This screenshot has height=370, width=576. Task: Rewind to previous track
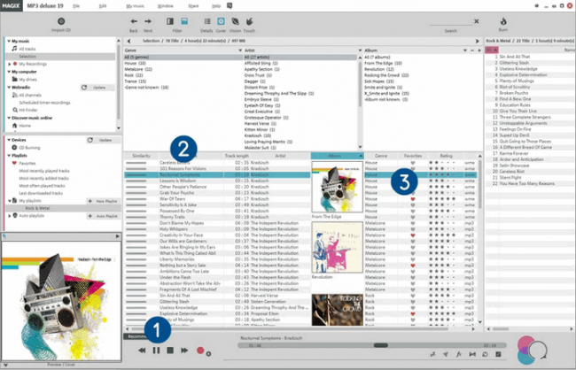point(142,351)
